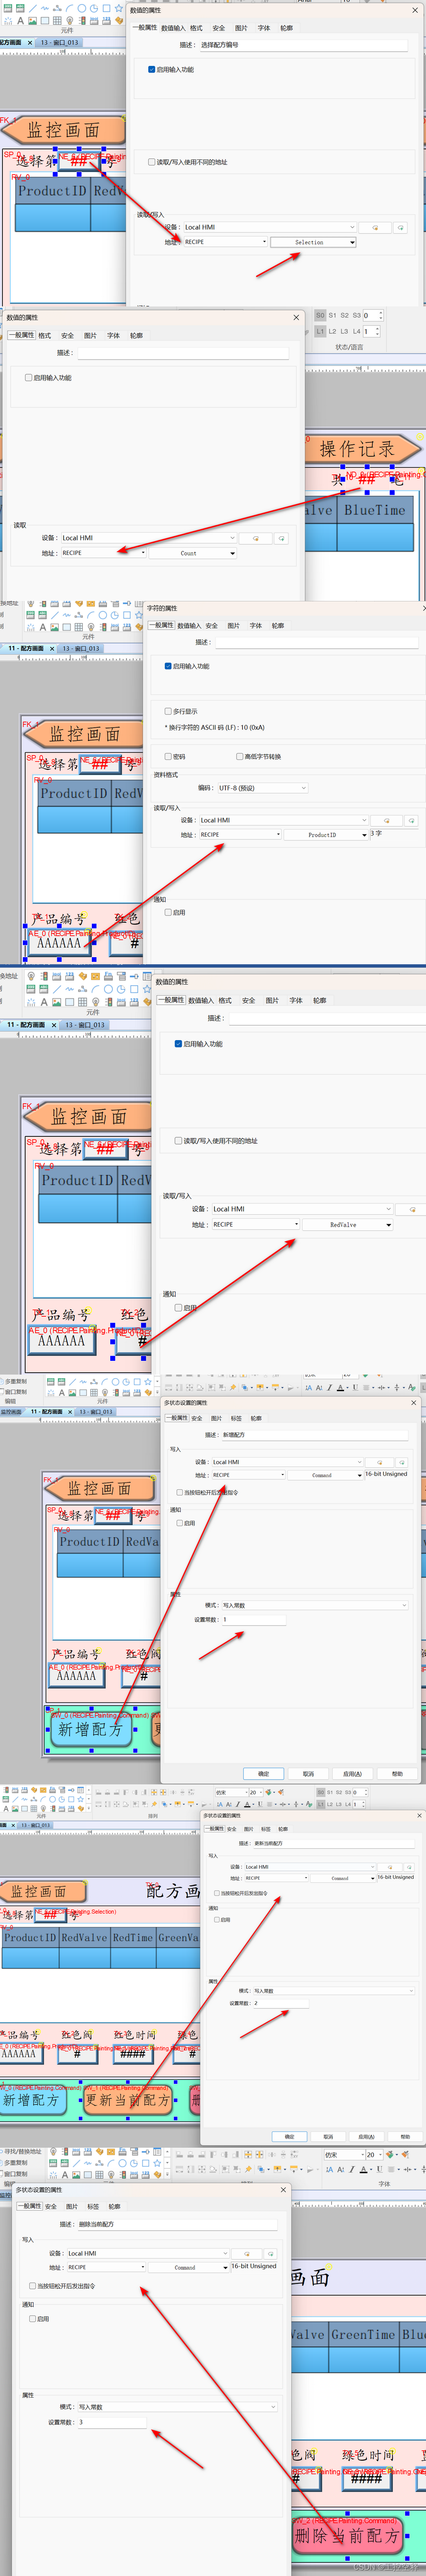This screenshot has width=426, height=2576.
Task: Click 确定 in the 新增配方 dialog
Action: tap(263, 1773)
